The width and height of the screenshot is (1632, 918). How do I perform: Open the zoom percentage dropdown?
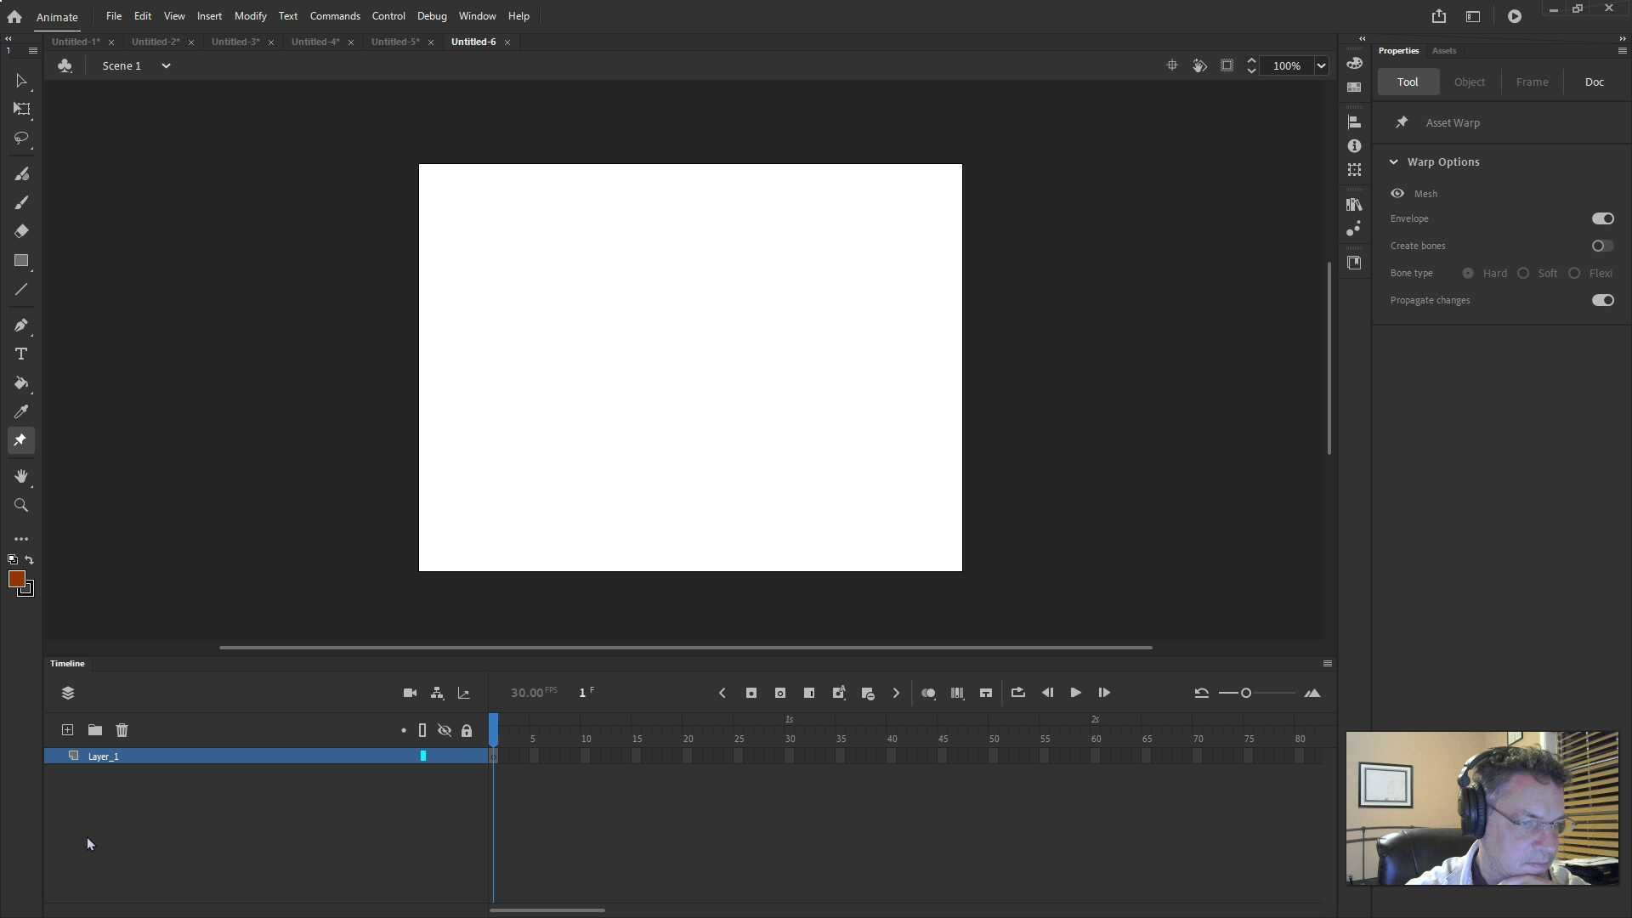(1321, 65)
